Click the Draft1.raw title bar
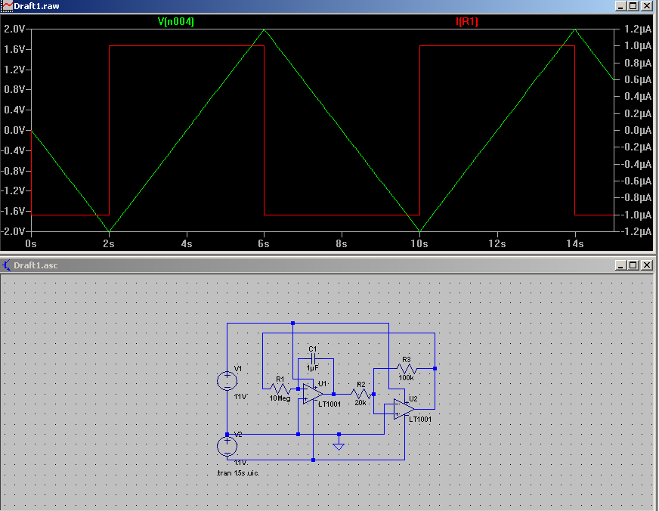 pos(302,6)
